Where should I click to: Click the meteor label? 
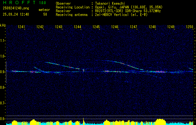point(44,10)
